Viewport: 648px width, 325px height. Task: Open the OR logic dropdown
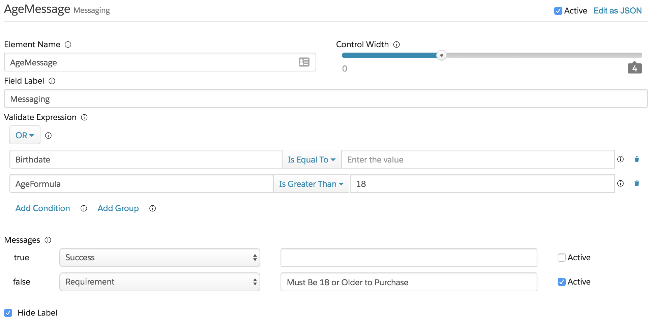(25, 135)
